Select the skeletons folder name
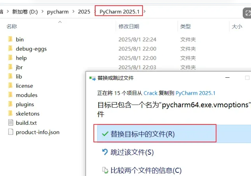Screen dimensions: 251x176 point(28,114)
